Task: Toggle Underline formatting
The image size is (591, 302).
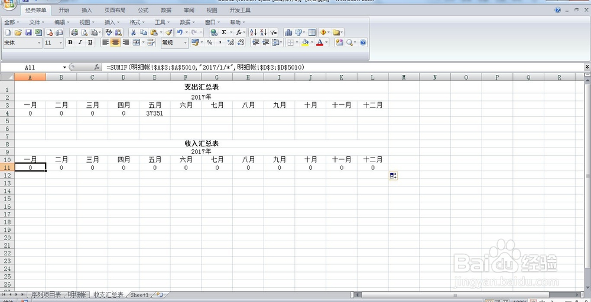Action: pos(90,42)
